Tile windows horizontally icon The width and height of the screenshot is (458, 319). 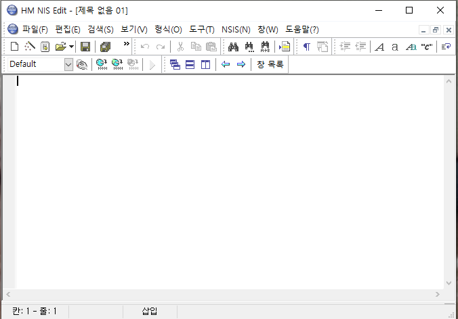click(x=190, y=64)
